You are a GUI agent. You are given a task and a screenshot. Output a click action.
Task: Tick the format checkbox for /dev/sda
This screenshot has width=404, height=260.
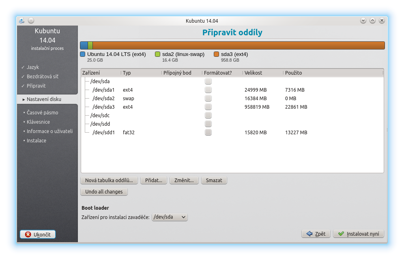[x=208, y=81]
